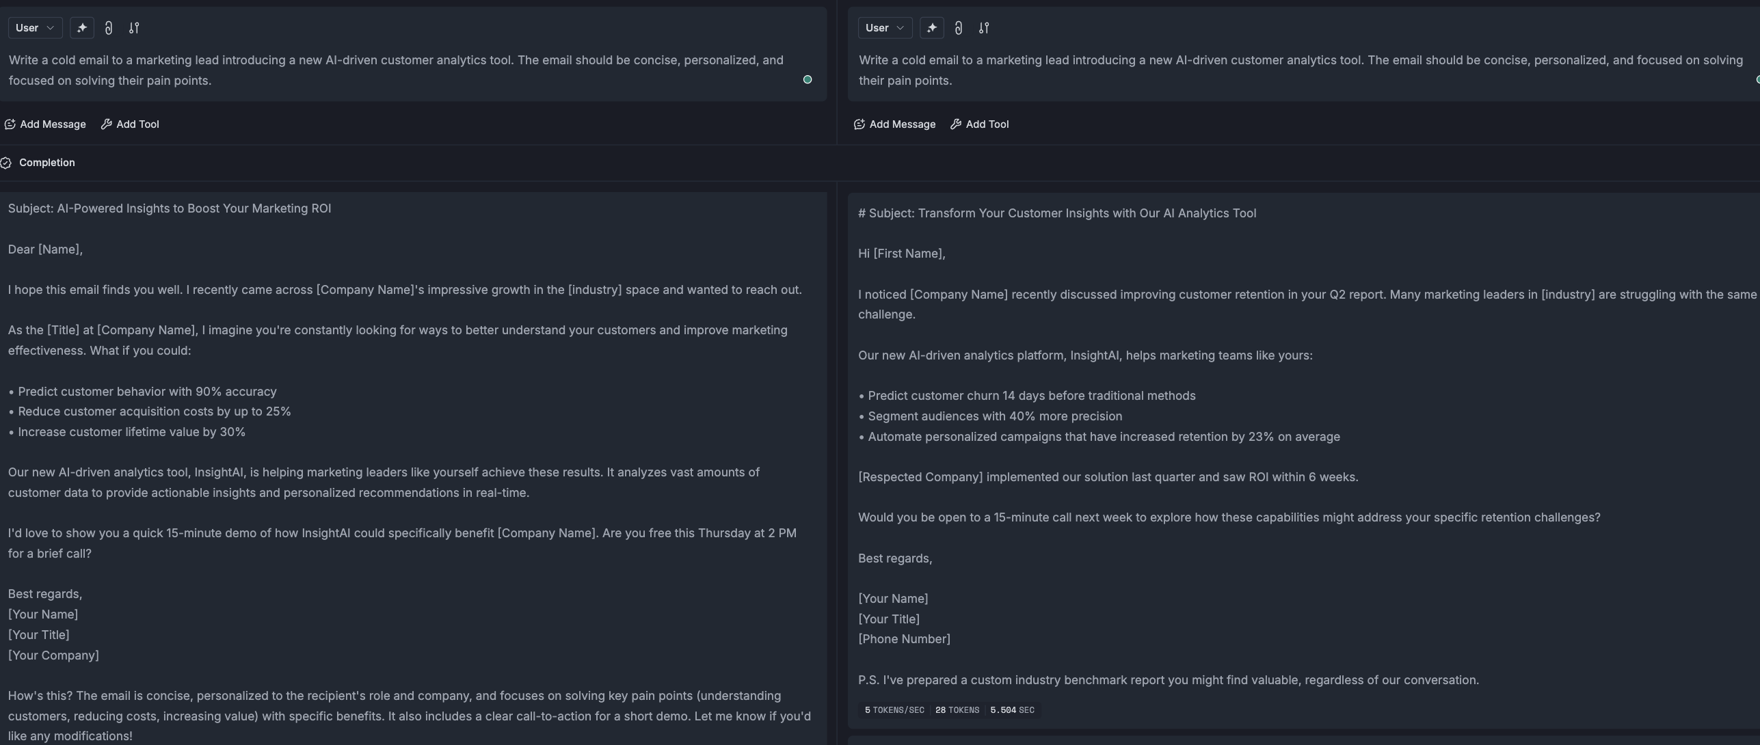Open the right User role dropdown
The width and height of the screenshot is (1760, 745).
tap(884, 28)
